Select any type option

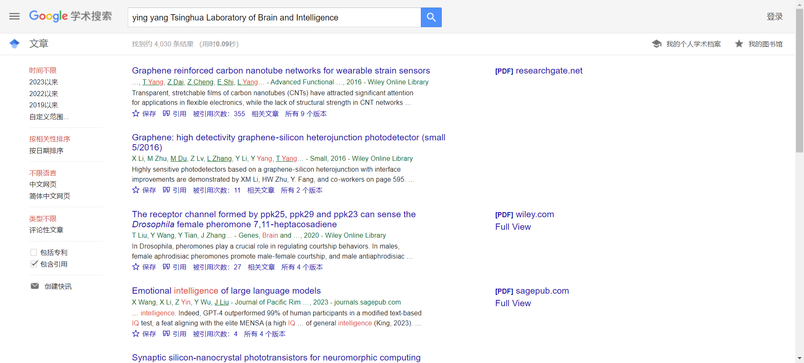tap(43, 218)
